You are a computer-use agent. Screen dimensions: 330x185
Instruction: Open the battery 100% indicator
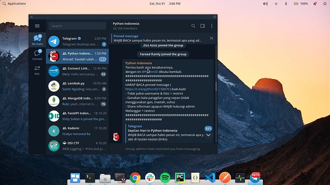[x=301, y=4]
